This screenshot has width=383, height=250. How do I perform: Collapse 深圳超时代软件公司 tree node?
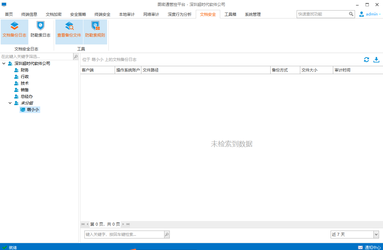coord(4,64)
